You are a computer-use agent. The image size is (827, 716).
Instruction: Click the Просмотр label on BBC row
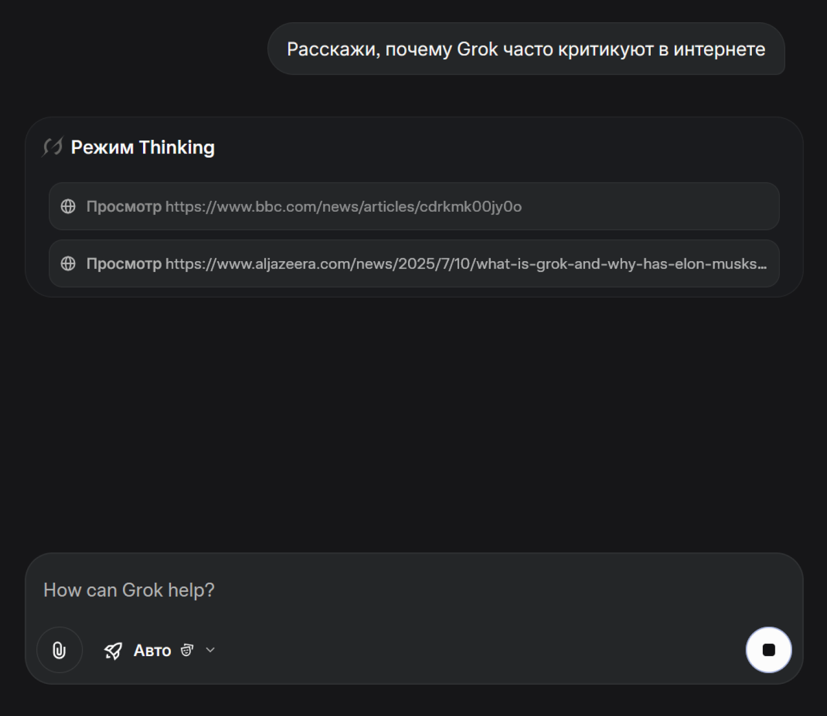point(124,207)
